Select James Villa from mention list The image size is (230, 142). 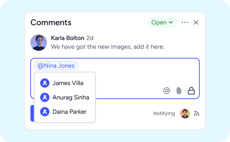(68, 83)
